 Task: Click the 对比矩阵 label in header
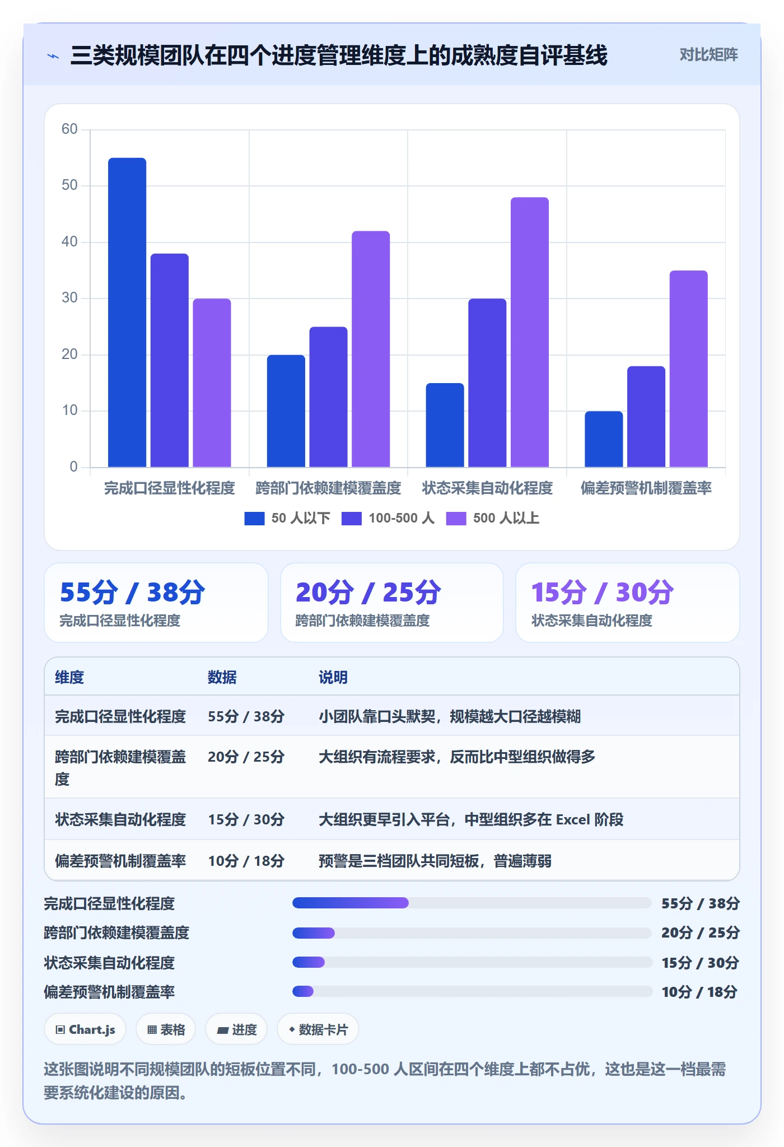tap(708, 55)
